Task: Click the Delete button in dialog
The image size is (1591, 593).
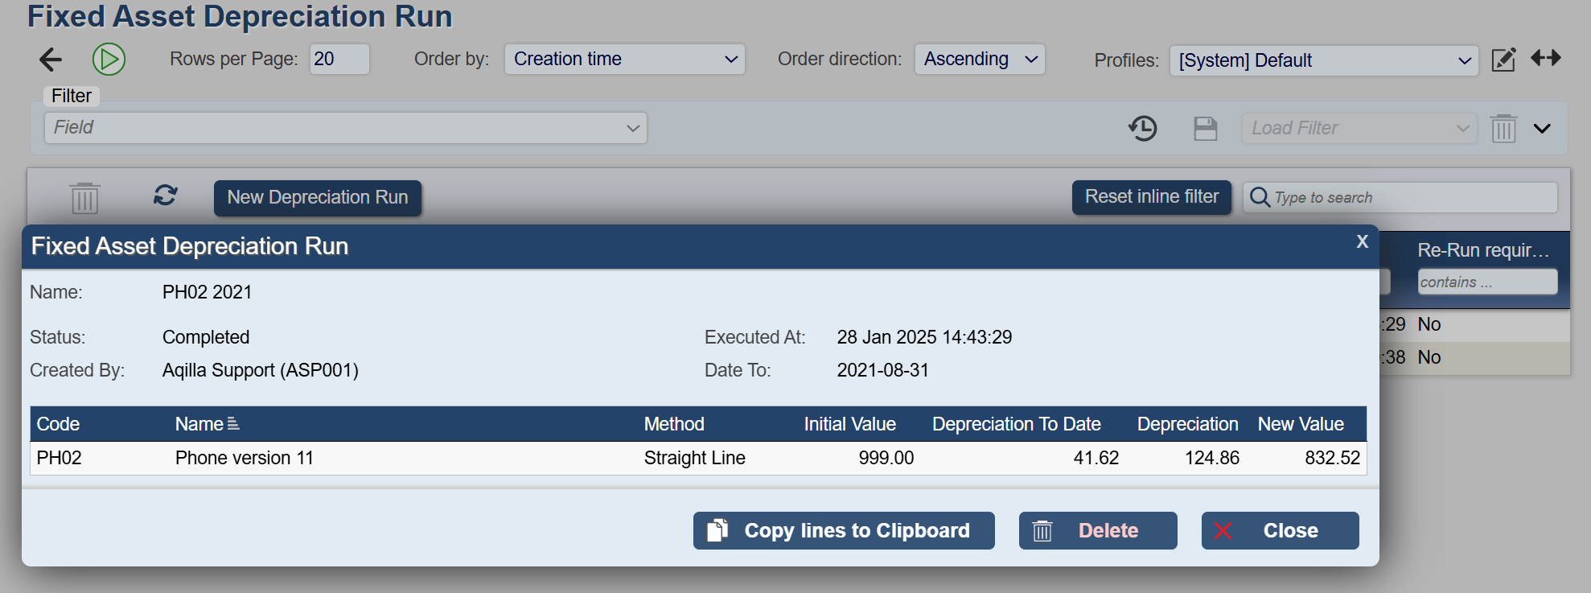Action: (x=1097, y=531)
